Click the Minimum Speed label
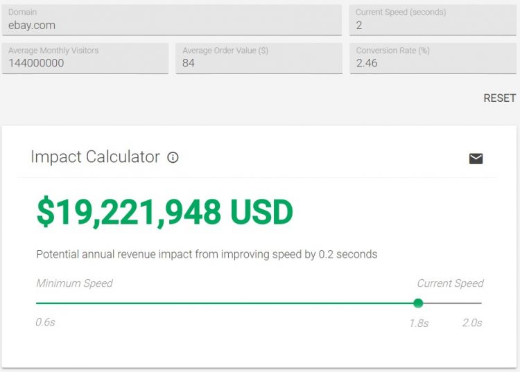This screenshot has height=372, width=520. pos(75,283)
